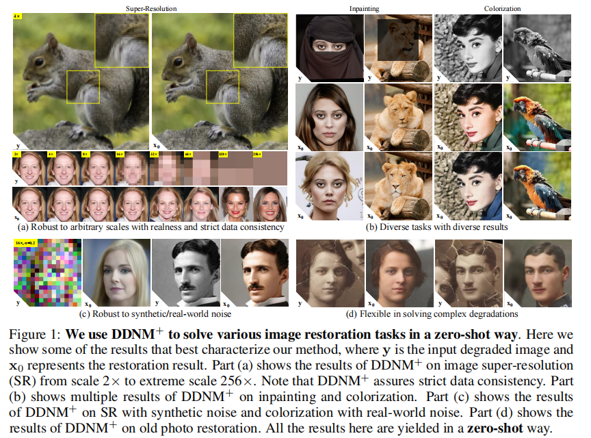591x438 pixels.
Task: Select grayscale portrait of man with mustache
Action: click(186, 273)
